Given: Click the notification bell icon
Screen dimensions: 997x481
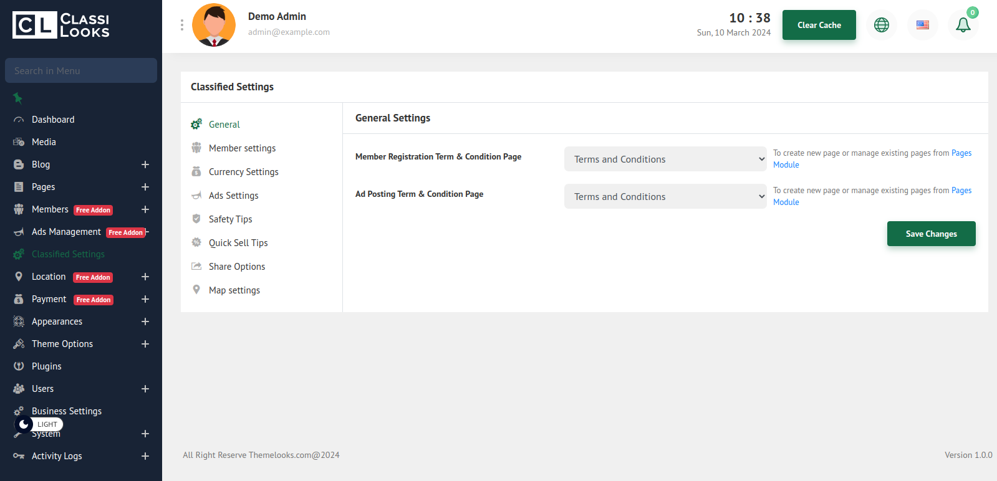Looking at the screenshot, I should point(963,25).
